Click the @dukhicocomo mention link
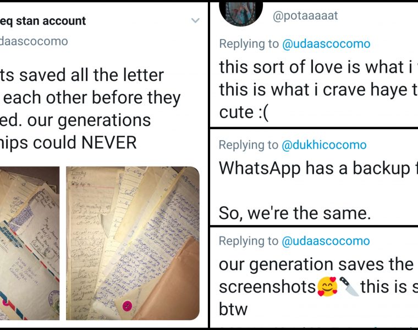 click(x=324, y=145)
